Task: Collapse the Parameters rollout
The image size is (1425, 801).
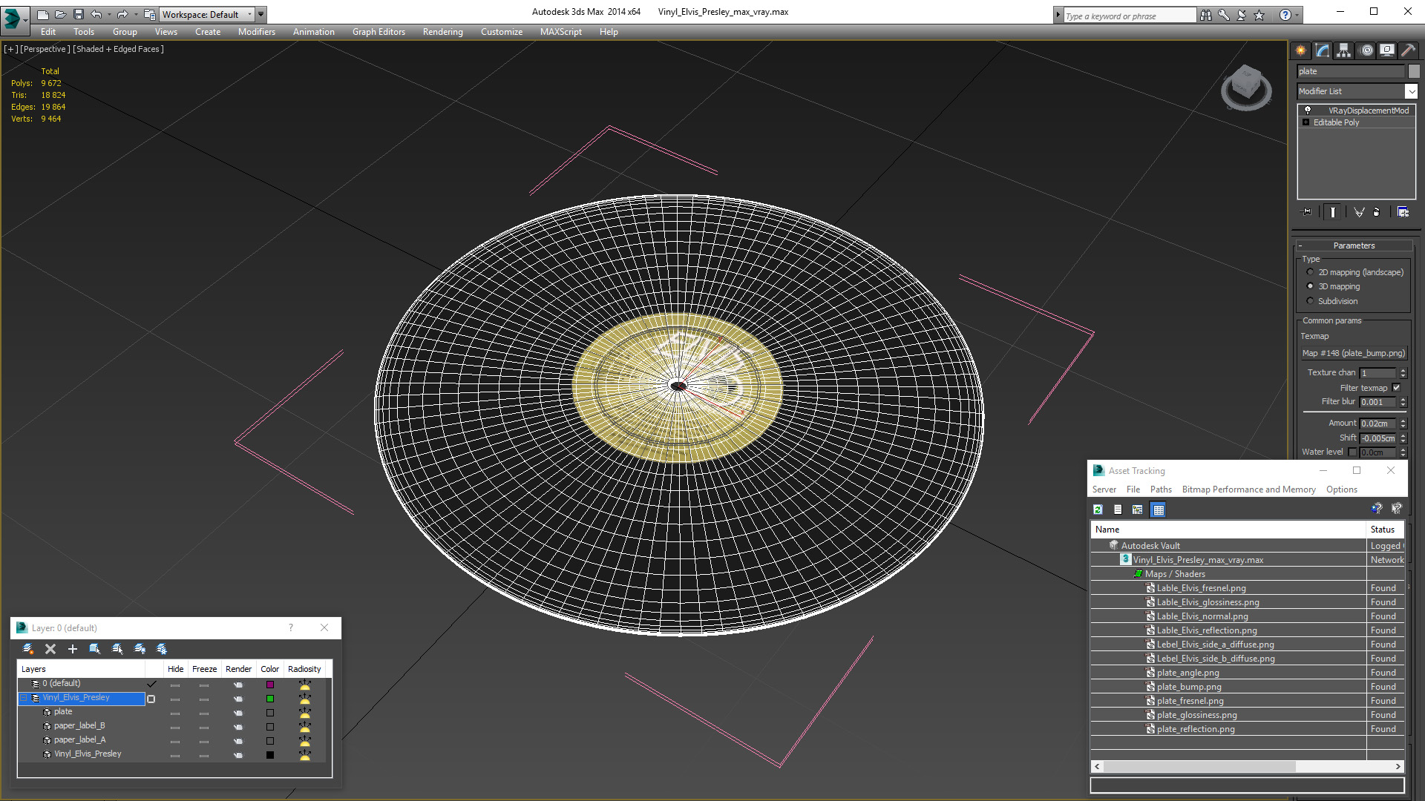Action: (x=1354, y=245)
